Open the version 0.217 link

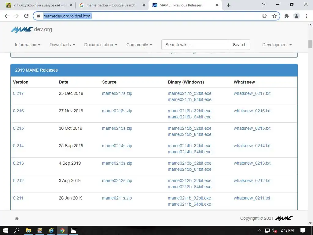point(18,93)
